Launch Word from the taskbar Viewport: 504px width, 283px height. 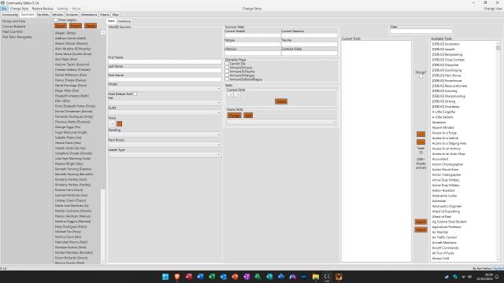click(200, 277)
